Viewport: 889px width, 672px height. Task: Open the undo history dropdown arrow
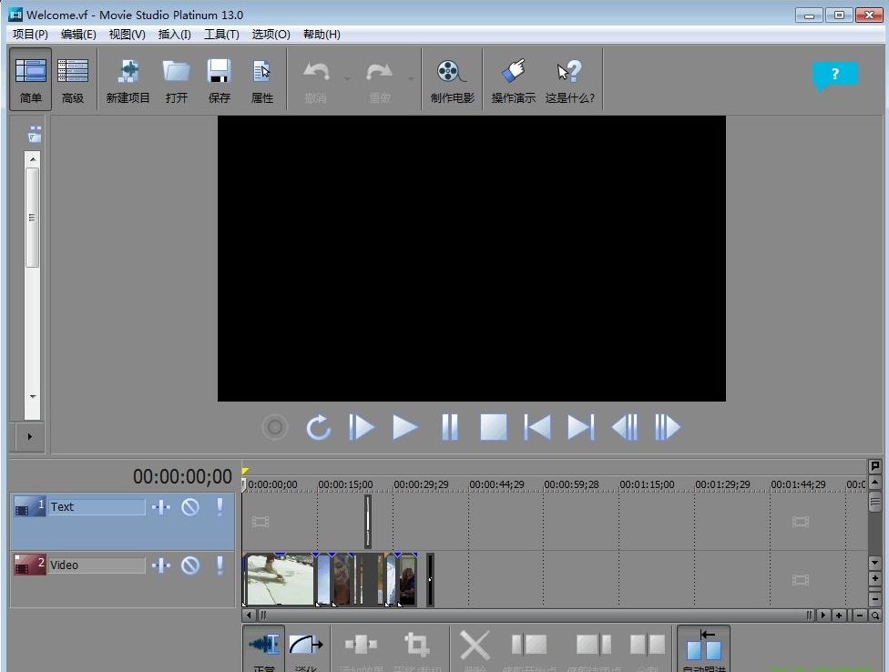348,78
